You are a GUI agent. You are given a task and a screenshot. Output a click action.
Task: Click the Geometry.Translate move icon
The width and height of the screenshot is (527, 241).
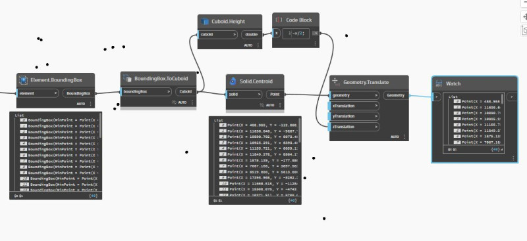[335, 81]
